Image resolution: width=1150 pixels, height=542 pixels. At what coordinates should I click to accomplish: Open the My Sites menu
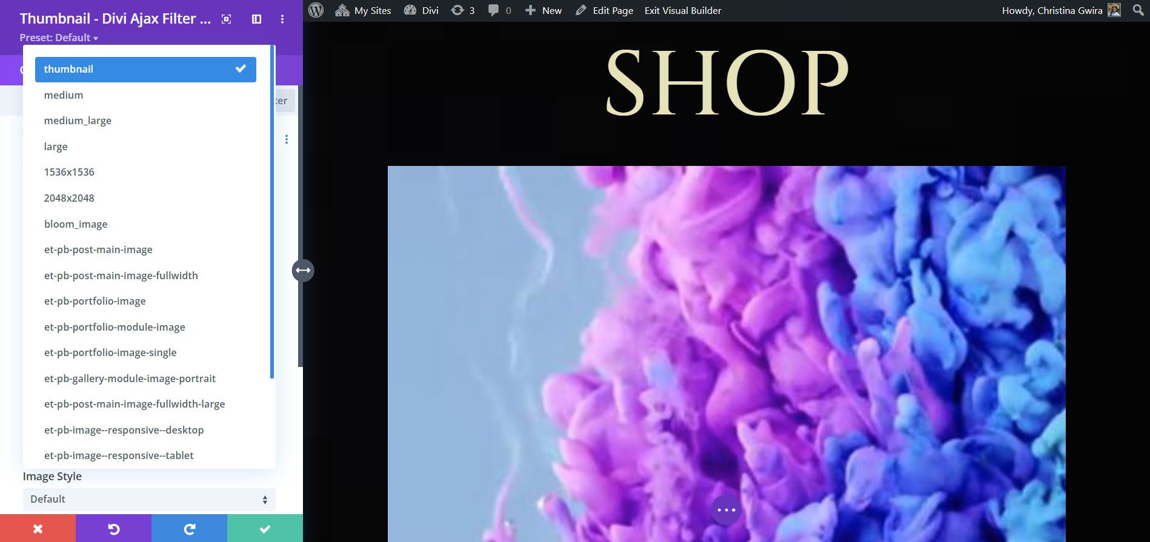(364, 10)
